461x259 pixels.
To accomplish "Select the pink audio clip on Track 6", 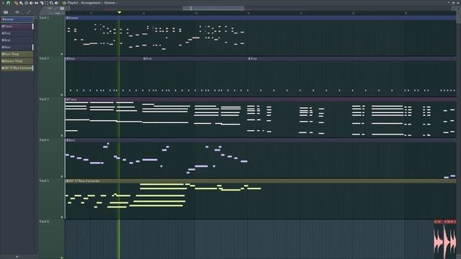I will [x=445, y=240].
